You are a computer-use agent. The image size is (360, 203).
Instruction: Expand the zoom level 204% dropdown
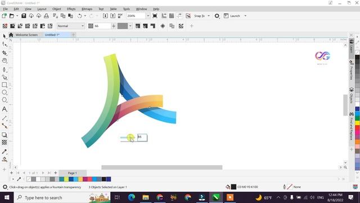[148, 16]
